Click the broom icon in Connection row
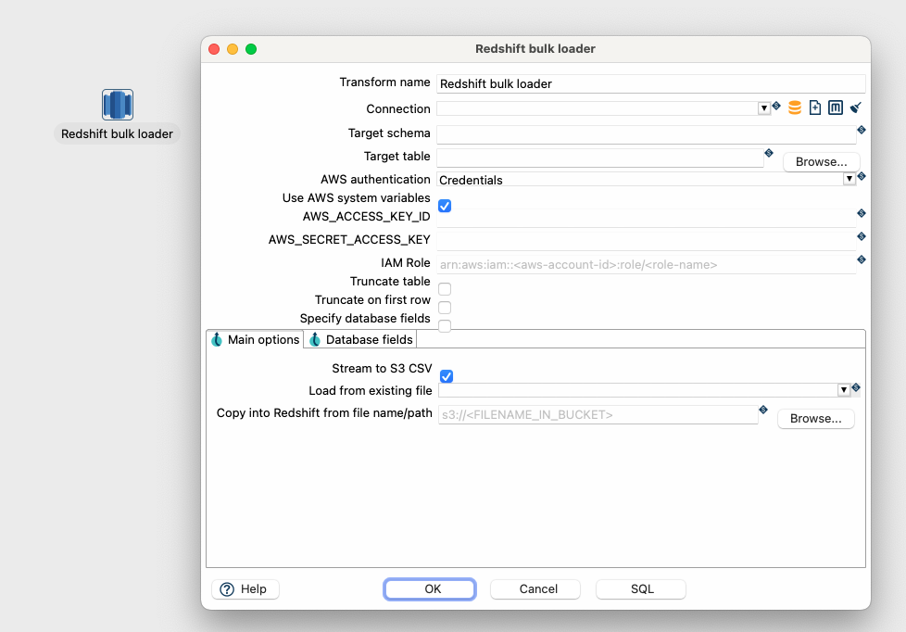The image size is (906, 632). [x=856, y=107]
